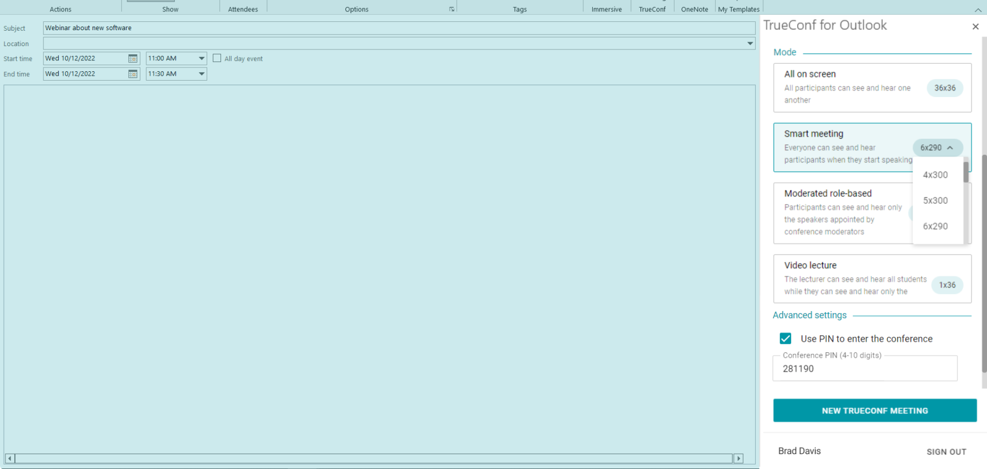
Task: Click in the meeting body text area
Action: click(x=379, y=269)
